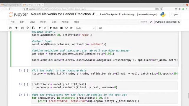Select the history = model.fit cell
The image size is (189, 106).
104,74
